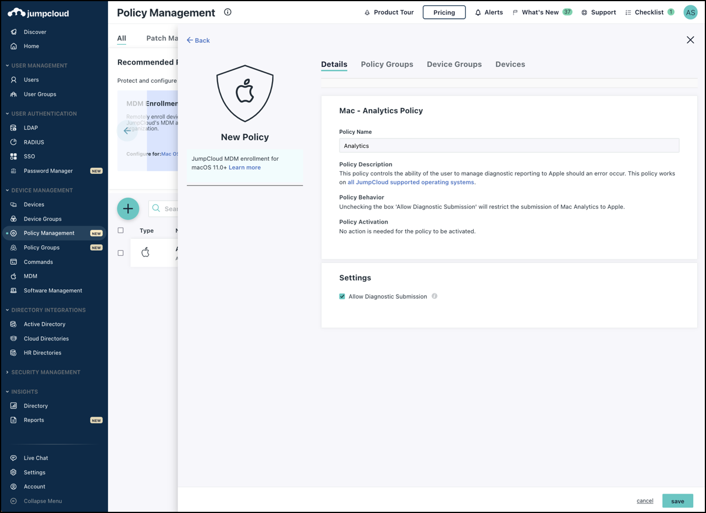Viewport: 706px width, 513px height.
Task: Open Live Chat from sidebar
Action: pos(36,458)
